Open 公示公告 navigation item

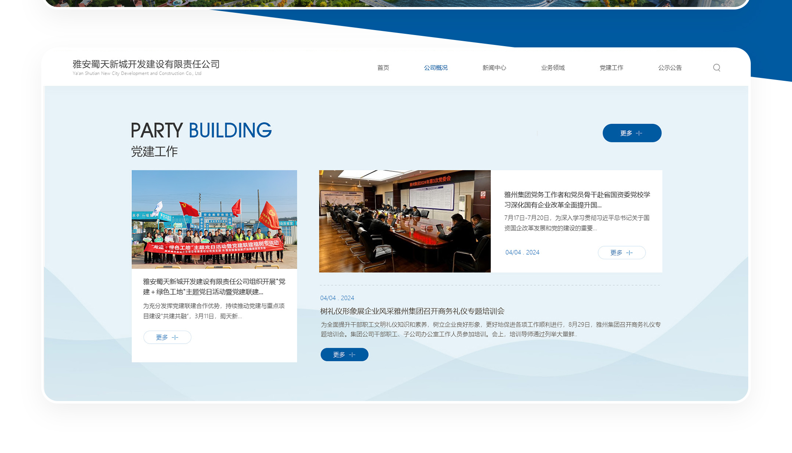pyautogui.click(x=670, y=68)
